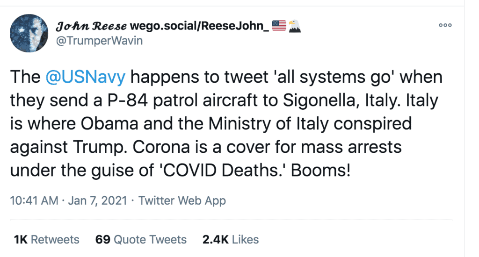View the 1K Retweets list
The image size is (479, 257).
click(x=46, y=240)
